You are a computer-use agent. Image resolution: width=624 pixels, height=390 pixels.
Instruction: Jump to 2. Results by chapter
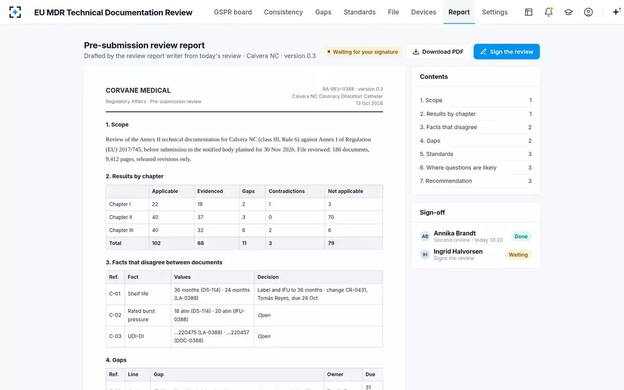pyautogui.click(x=476, y=114)
